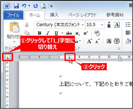Redo the last action
The width and height of the screenshot is (133, 109).
35,6
